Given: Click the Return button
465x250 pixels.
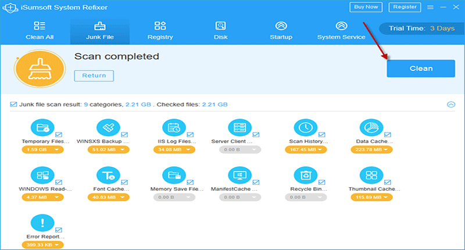Looking at the screenshot, I should [x=94, y=76].
